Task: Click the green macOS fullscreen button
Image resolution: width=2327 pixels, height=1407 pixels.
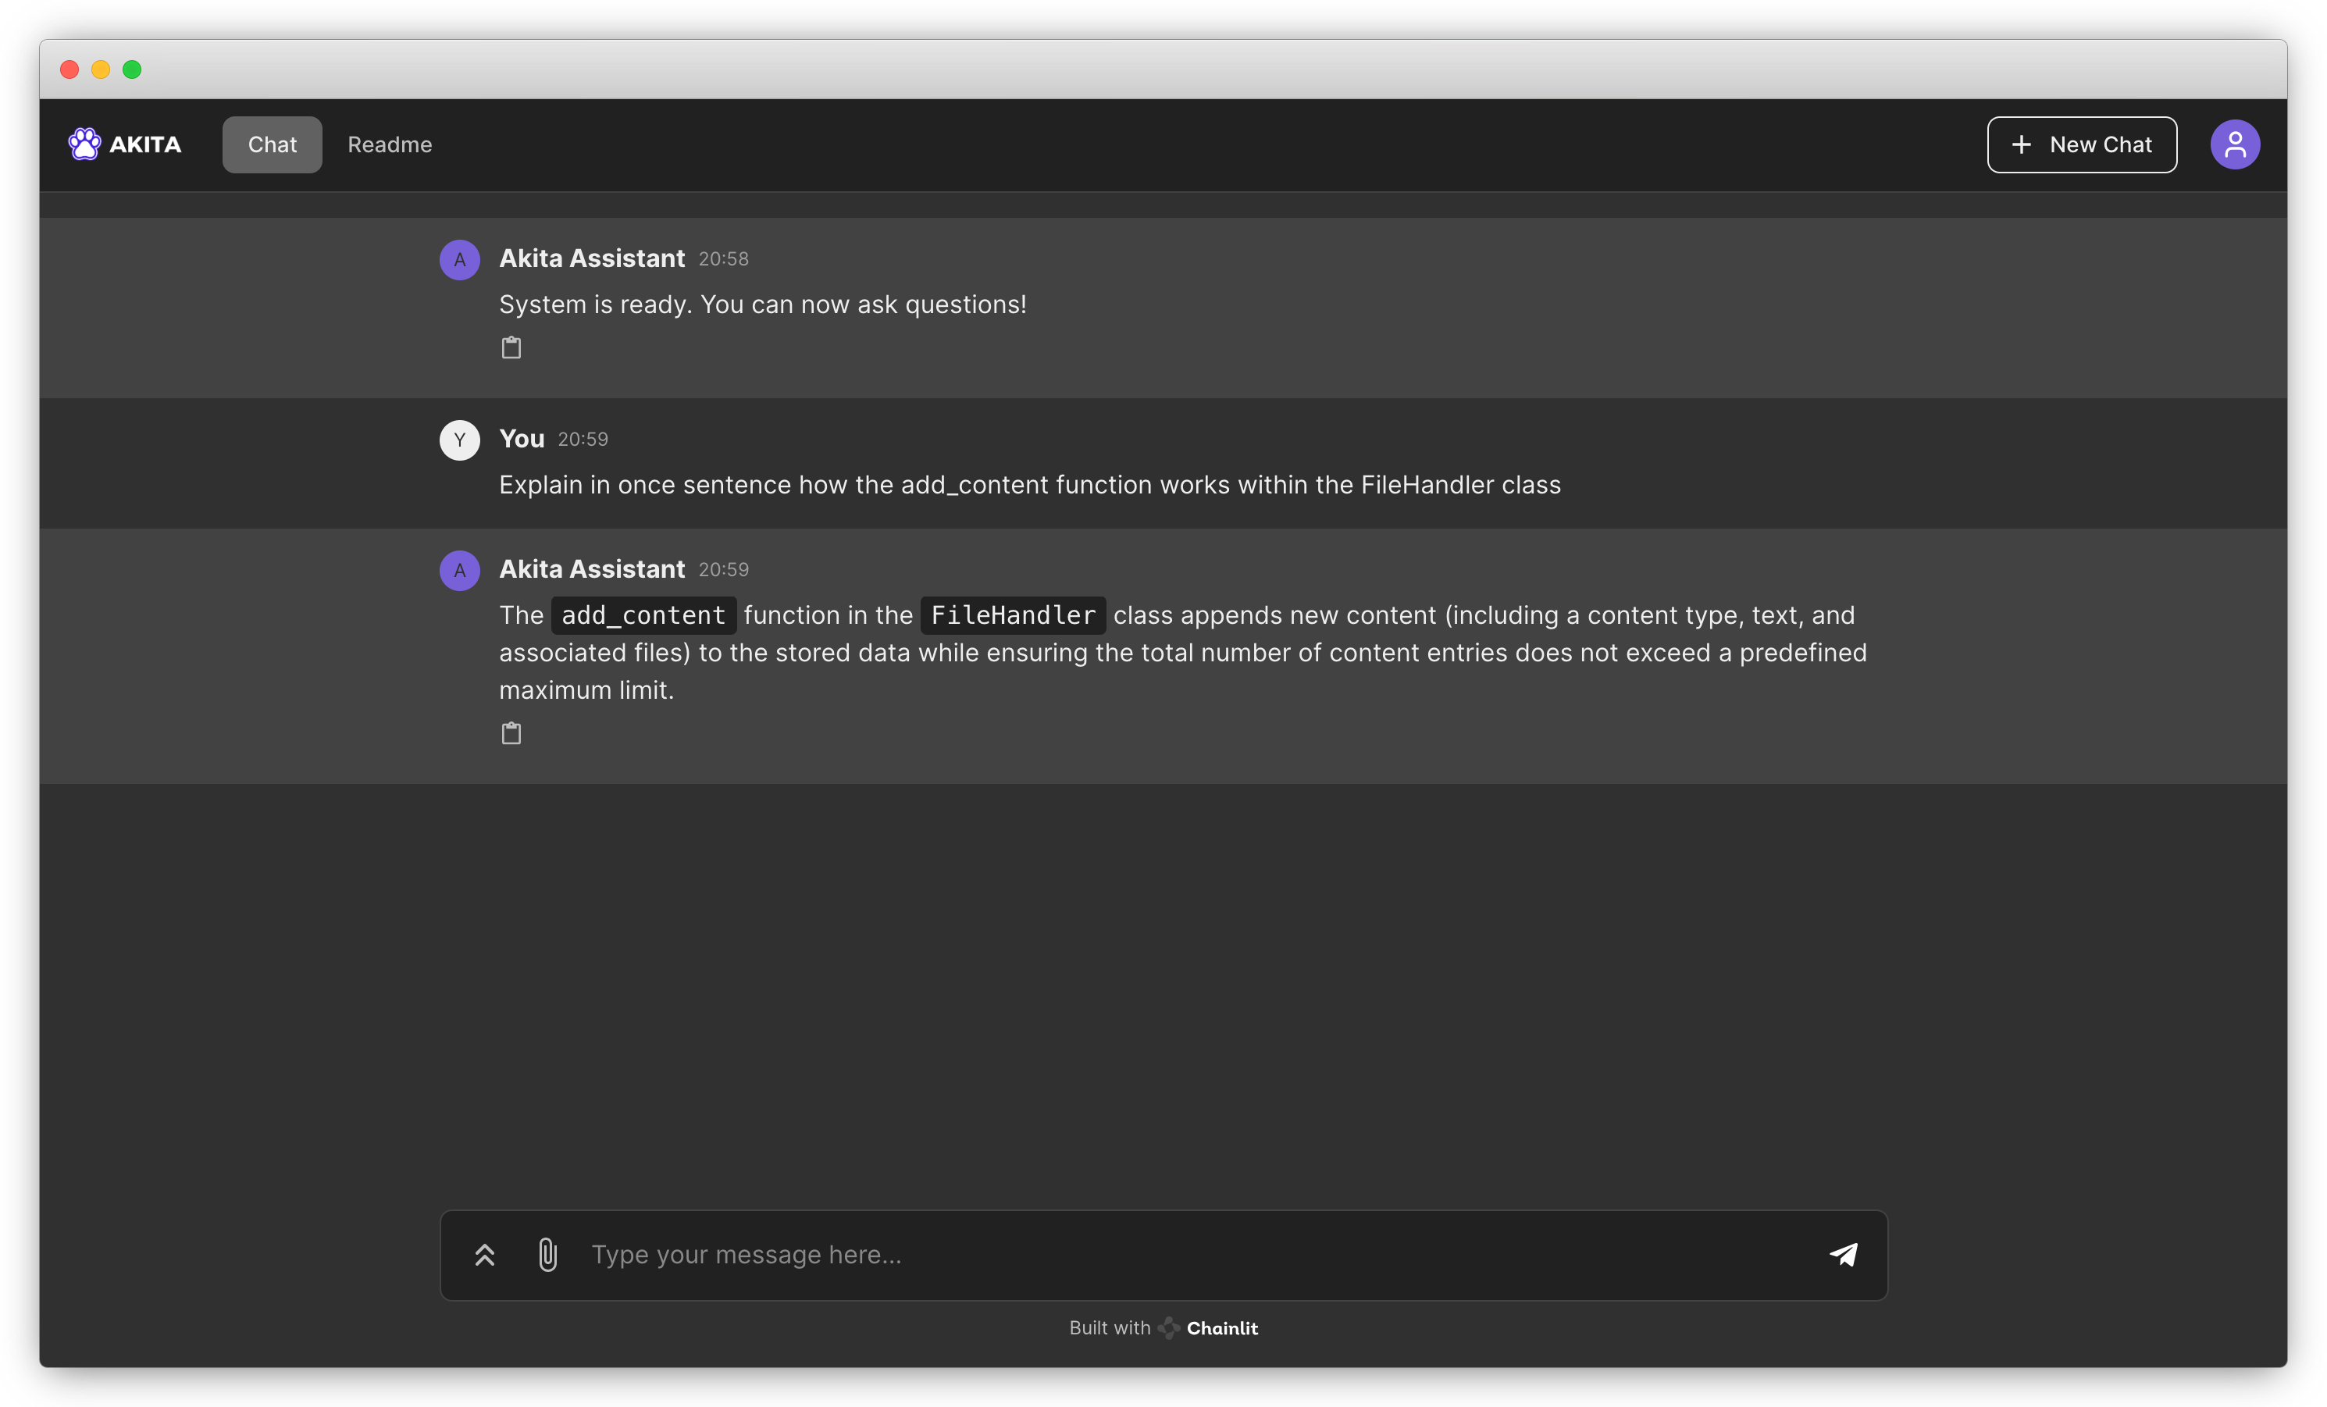Action: (132, 69)
